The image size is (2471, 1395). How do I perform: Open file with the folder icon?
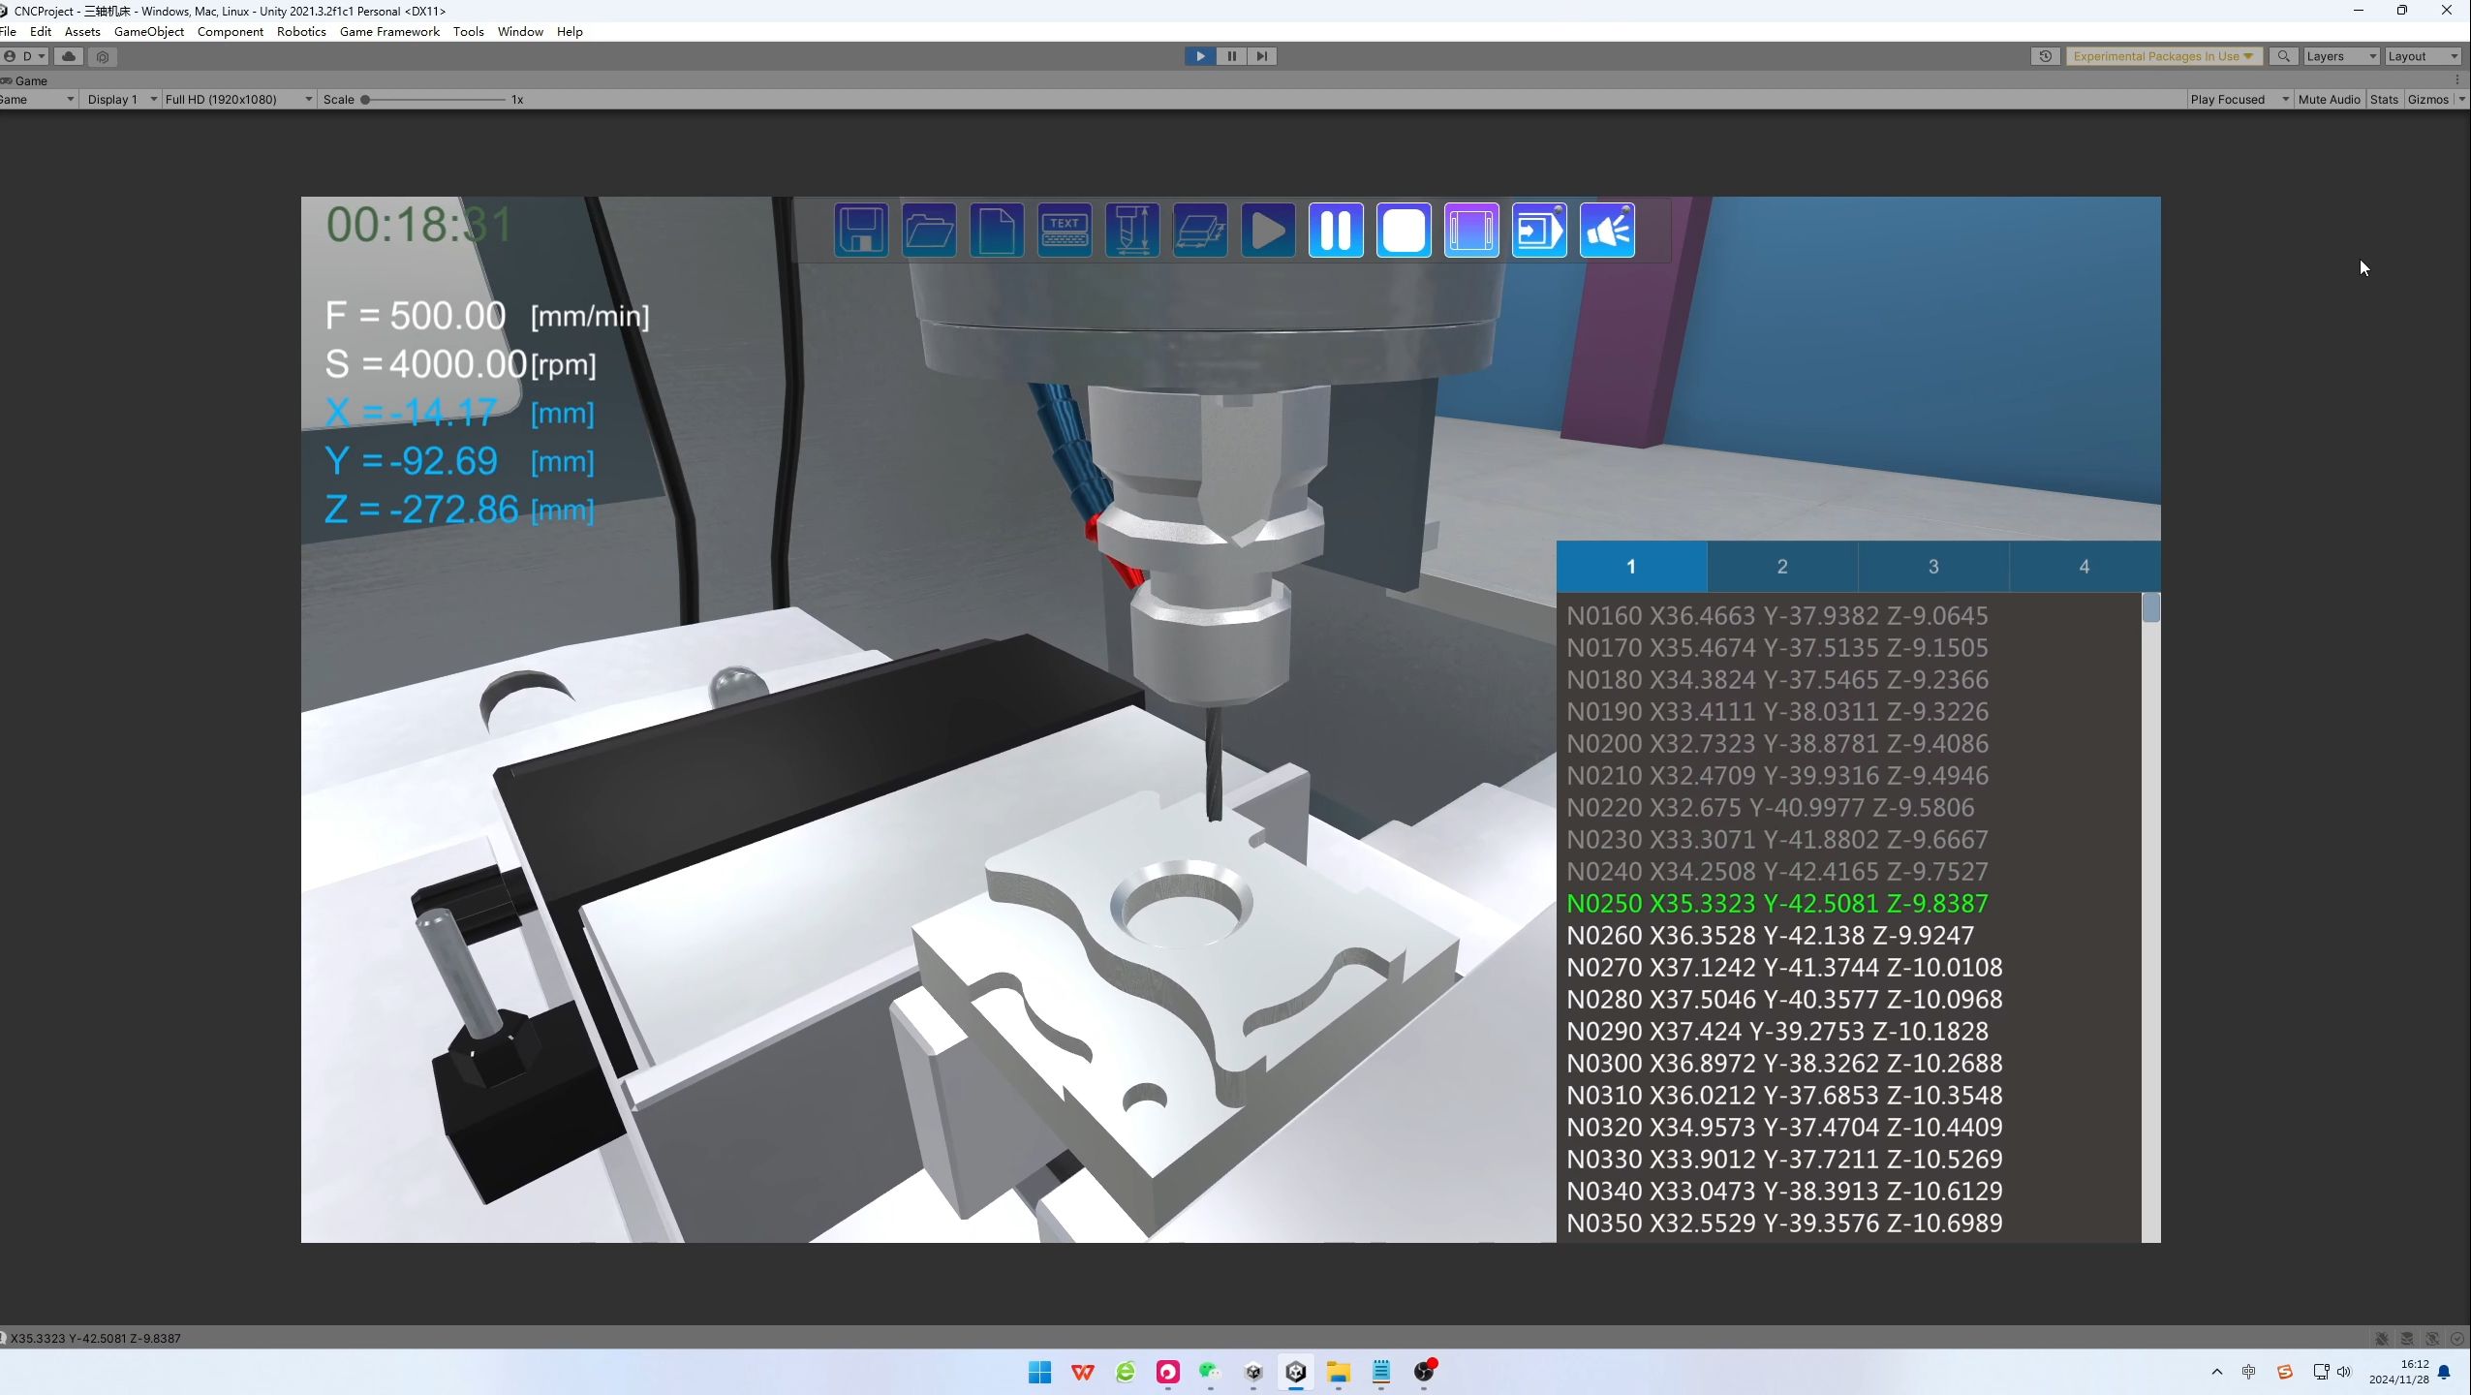click(x=928, y=231)
